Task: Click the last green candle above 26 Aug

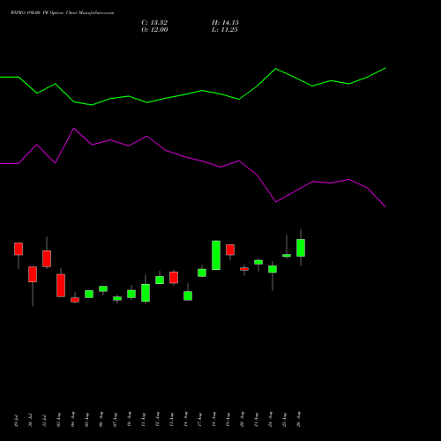Action: click(301, 248)
